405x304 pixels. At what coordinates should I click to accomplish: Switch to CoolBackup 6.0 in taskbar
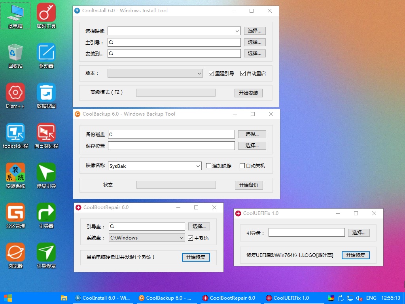pos(165,298)
